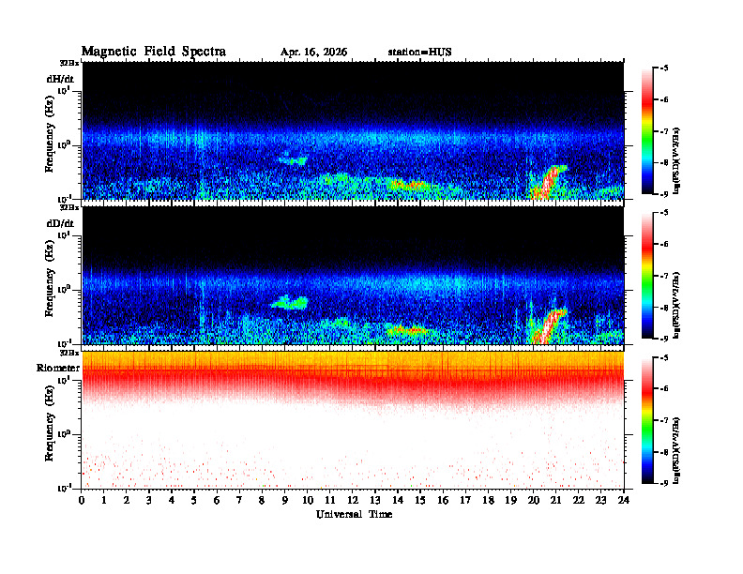
Task: Click the hour 23 tick label on the time axis
Action: (600, 501)
